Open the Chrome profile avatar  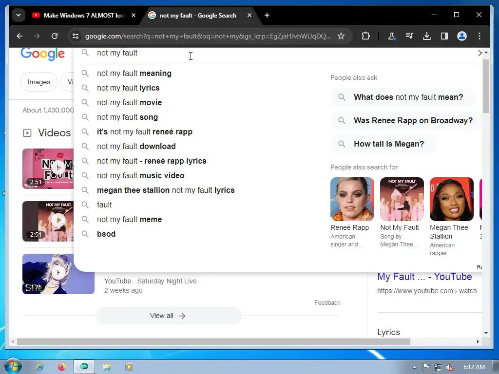pyautogui.click(x=462, y=36)
